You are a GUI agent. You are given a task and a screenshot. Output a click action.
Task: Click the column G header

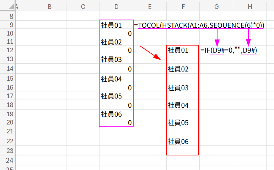[216, 6]
